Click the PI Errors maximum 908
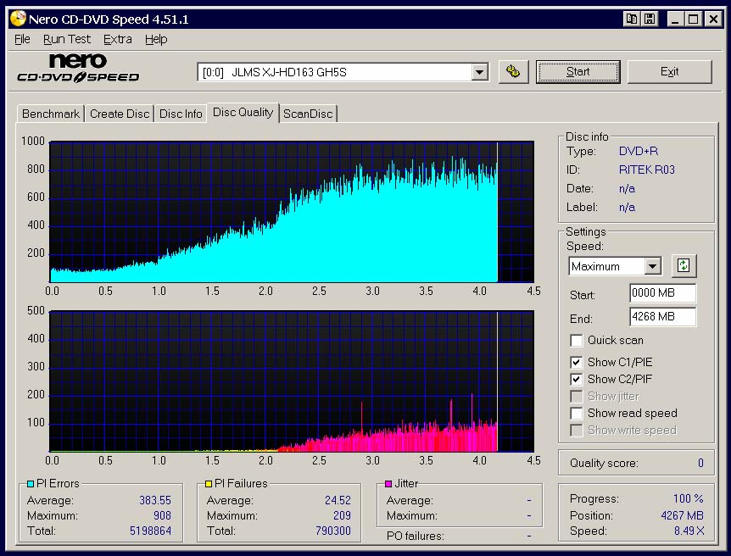Image resolution: width=731 pixels, height=556 pixels. (x=162, y=515)
